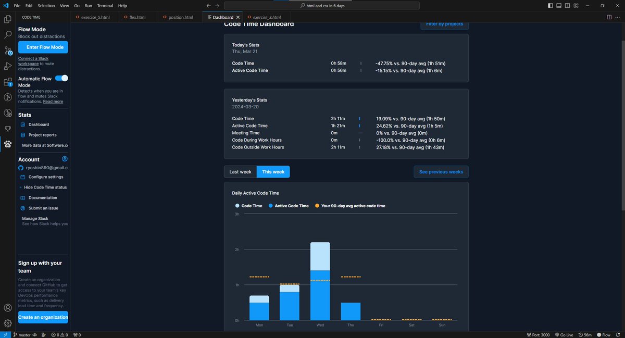This screenshot has width=625, height=338.
Task: Open Dashboard under Stats
Action: [x=39, y=124]
